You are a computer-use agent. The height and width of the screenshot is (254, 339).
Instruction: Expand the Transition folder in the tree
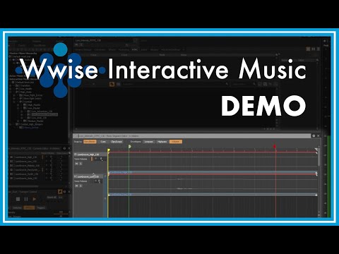point(11,85)
